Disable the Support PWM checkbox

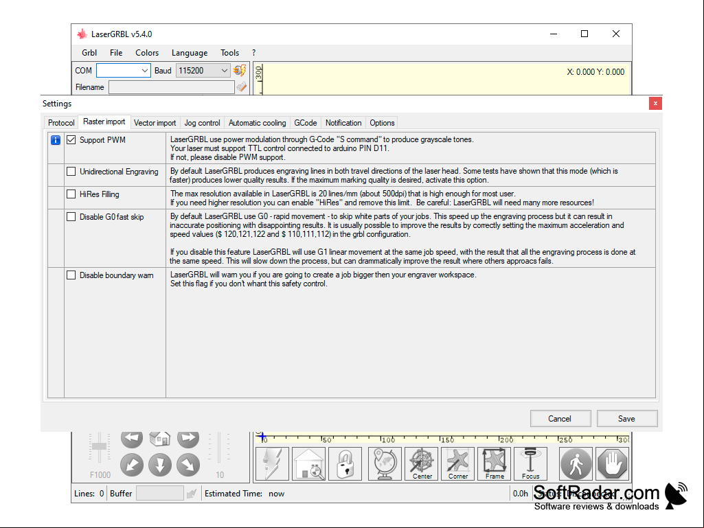click(71, 140)
